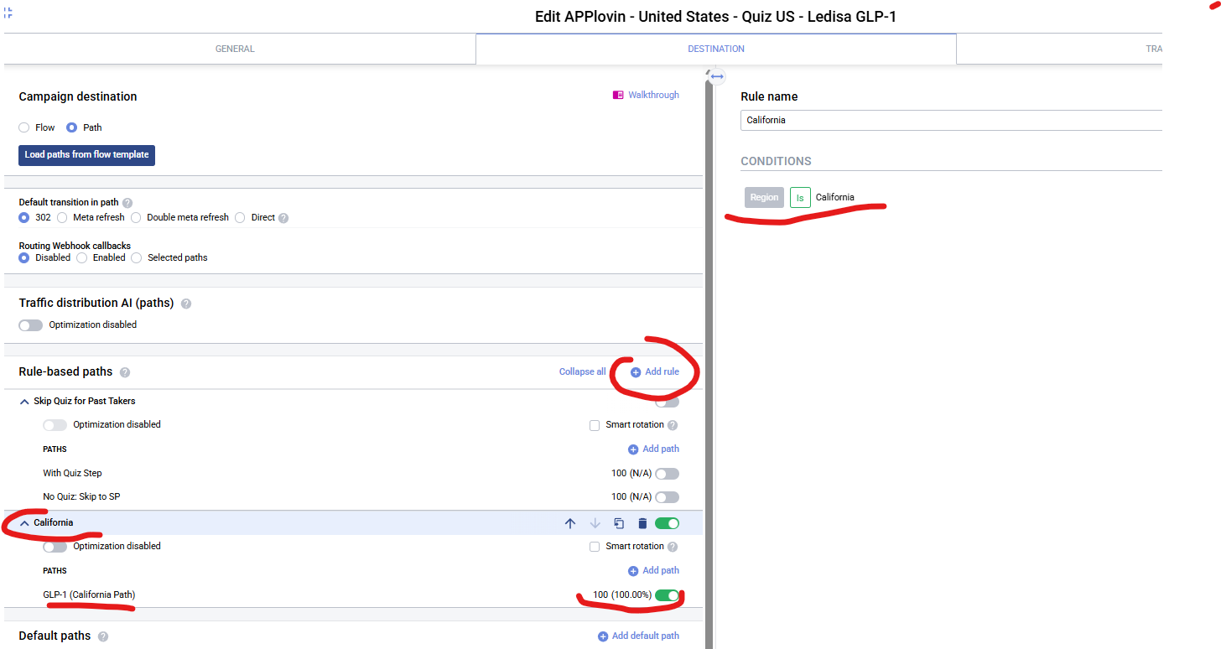Click the move-down arrow on California rule
This screenshot has width=1221, height=649.
[595, 523]
